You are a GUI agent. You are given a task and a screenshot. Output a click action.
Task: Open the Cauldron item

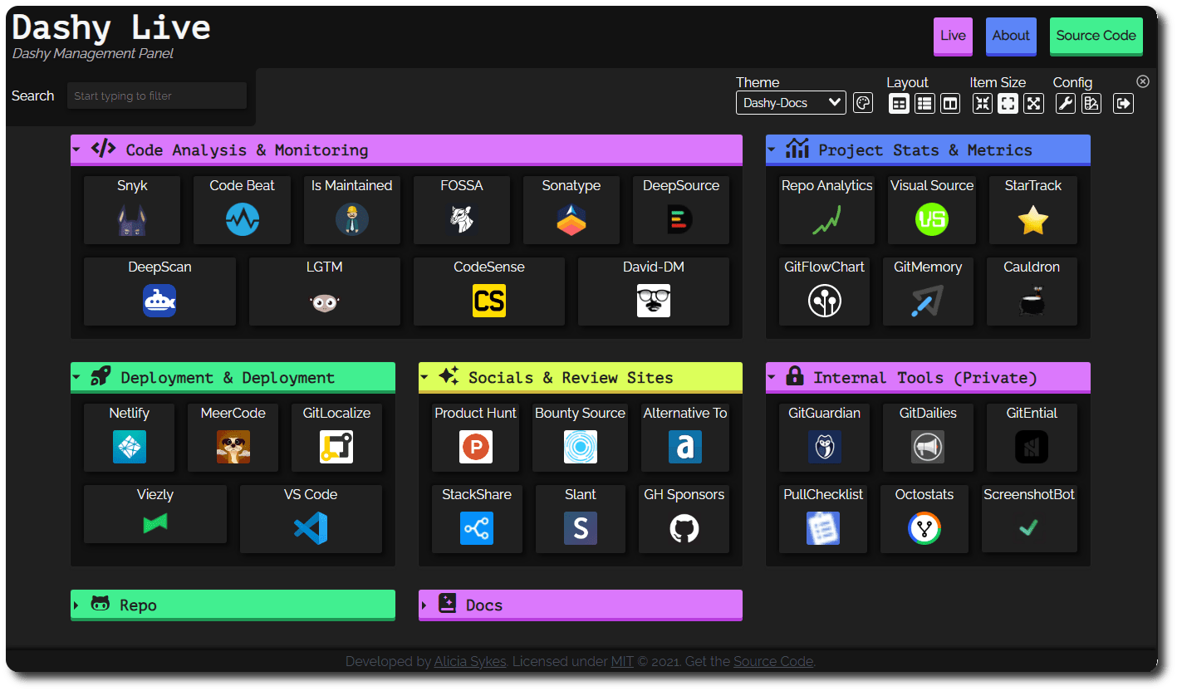click(x=1032, y=291)
